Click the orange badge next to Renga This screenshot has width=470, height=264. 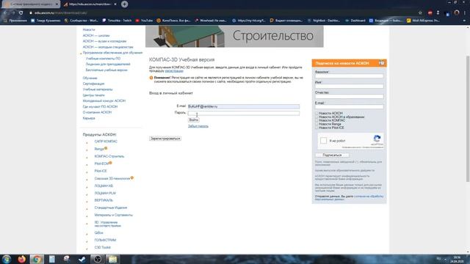pyautogui.click(x=106, y=148)
